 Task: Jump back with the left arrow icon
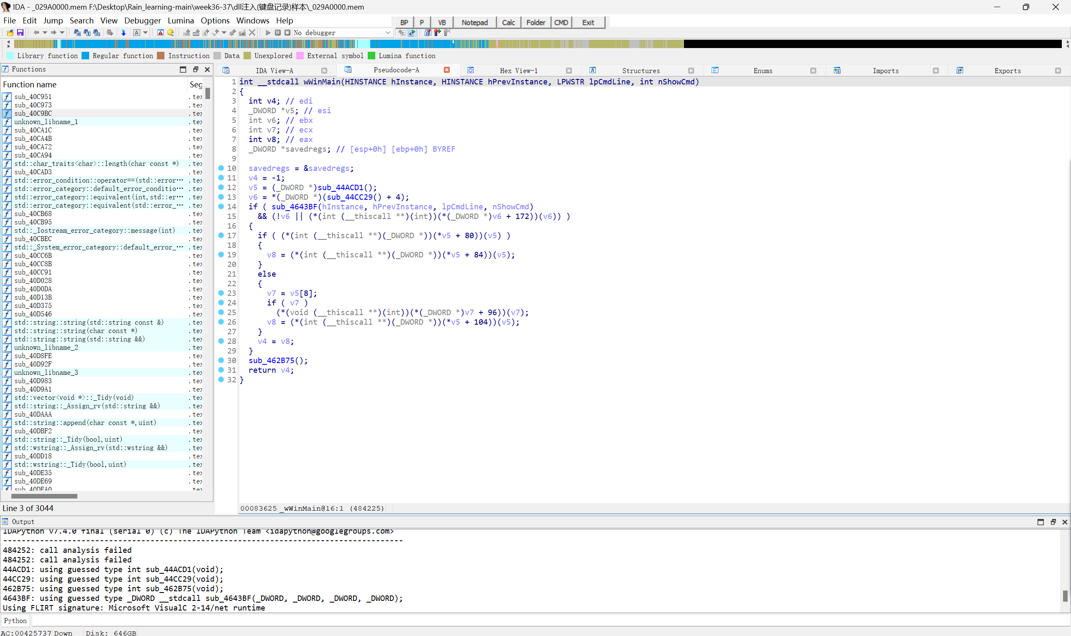[36, 33]
